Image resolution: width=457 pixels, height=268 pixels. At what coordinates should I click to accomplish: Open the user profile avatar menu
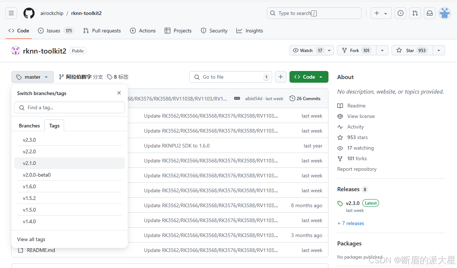445,13
